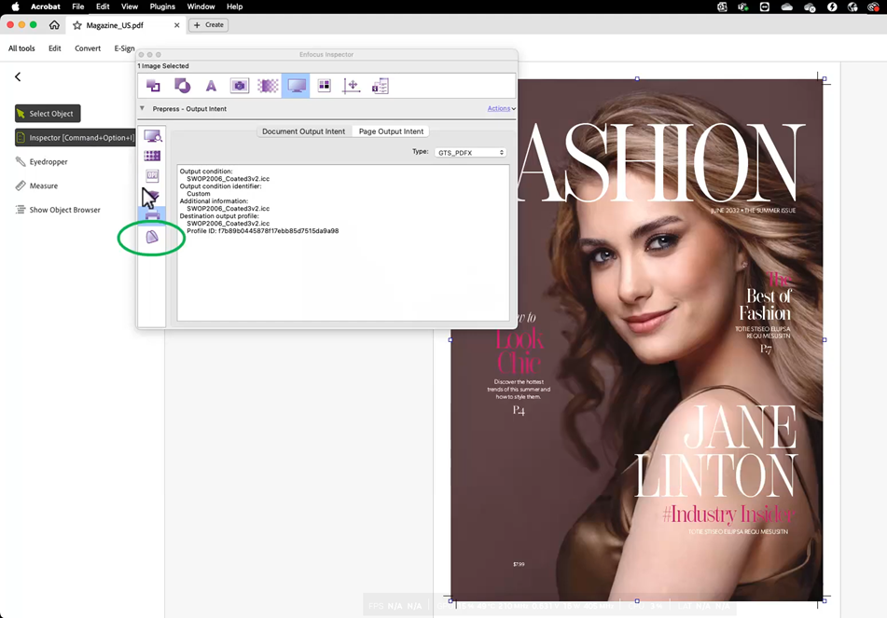
Task: Open the Type dropdown showing GTS_PDFX
Action: click(470, 152)
